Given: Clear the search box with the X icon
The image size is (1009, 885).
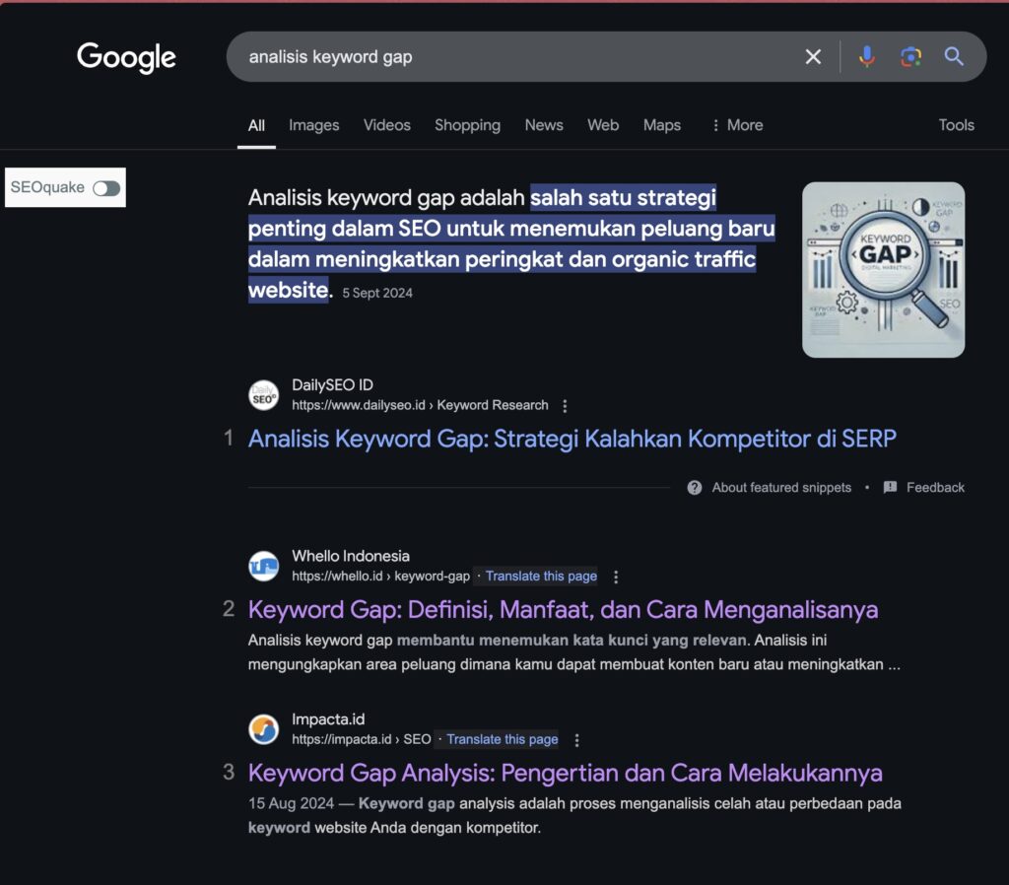Looking at the screenshot, I should 813,56.
